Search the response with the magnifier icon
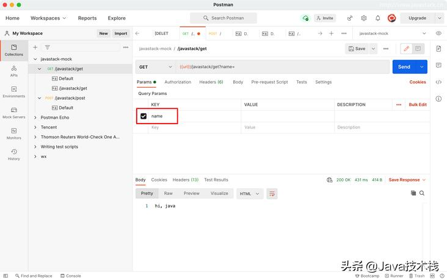 (x=422, y=193)
